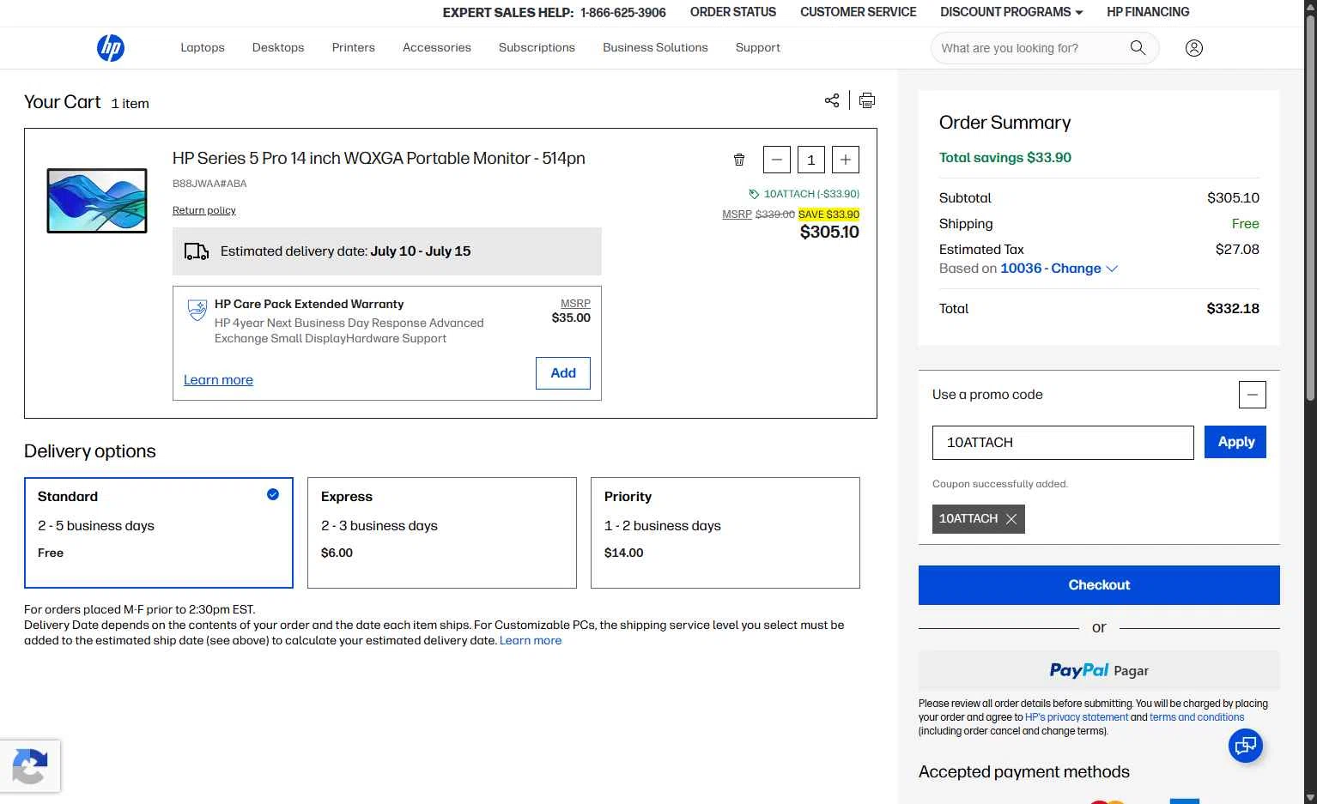Print the cart with printer icon
Viewport: 1317px width, 804px height.
(x=867, y=100)
